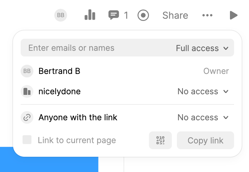The width and height of the screenshot is (249, 172).
Task: Click the comment count number 1
Action: click(x=126, y=15)
